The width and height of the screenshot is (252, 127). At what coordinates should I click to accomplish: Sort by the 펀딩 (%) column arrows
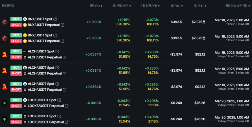[102, 6]
